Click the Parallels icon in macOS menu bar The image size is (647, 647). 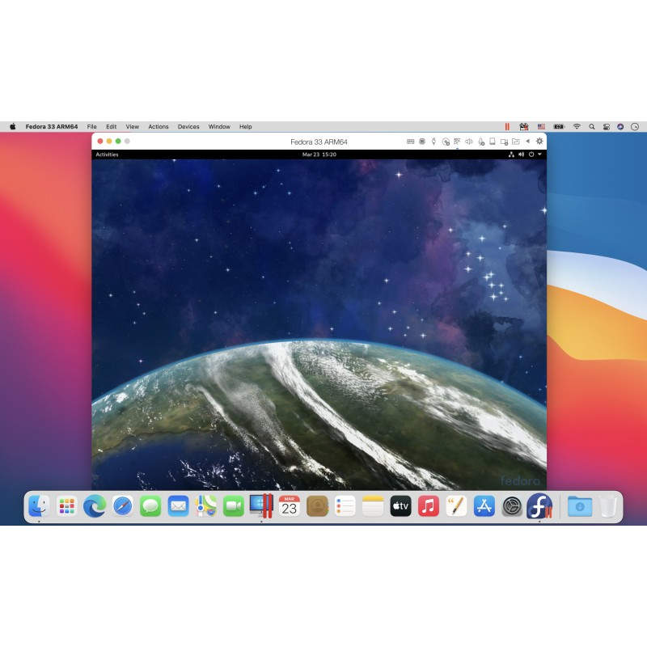coord(507,127)
